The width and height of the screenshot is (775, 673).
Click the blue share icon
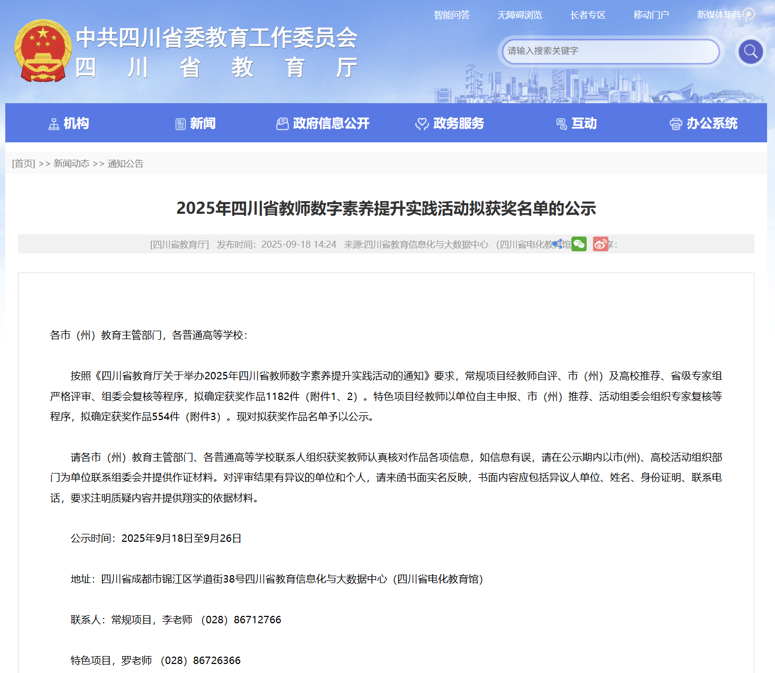click(558, 244)
